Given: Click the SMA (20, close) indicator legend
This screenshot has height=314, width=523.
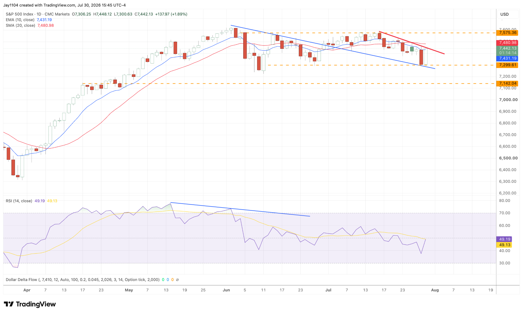Looking at the screenshot, I should click(20, 25).
